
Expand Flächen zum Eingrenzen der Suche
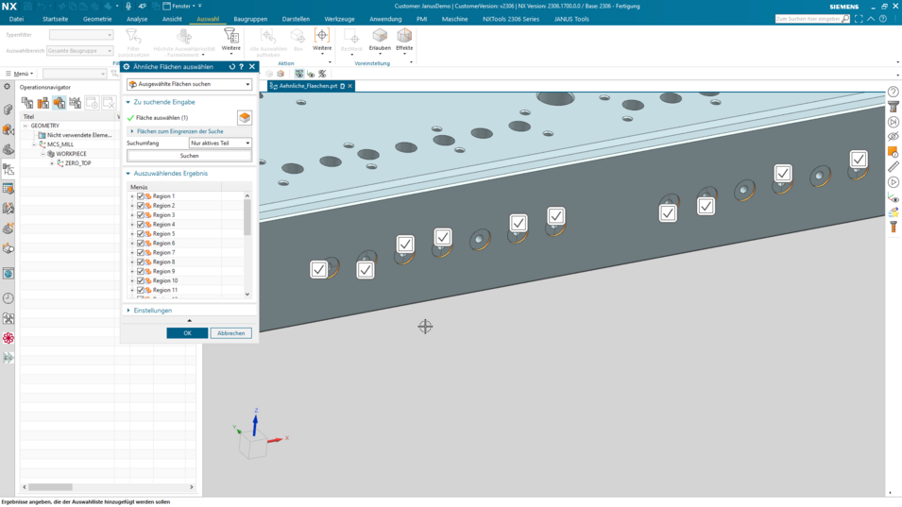click(132, 131)
